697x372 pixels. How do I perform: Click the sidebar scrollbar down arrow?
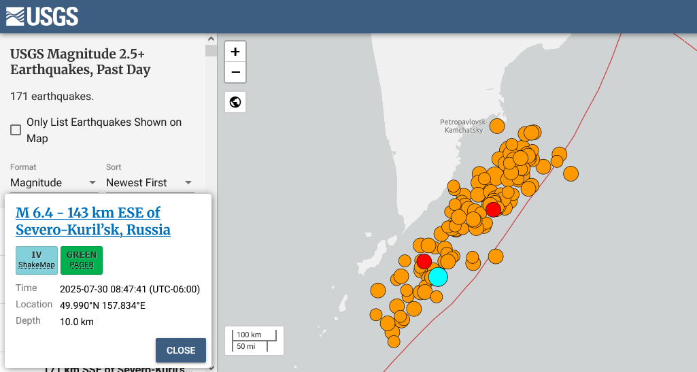[x=211, y=367]
